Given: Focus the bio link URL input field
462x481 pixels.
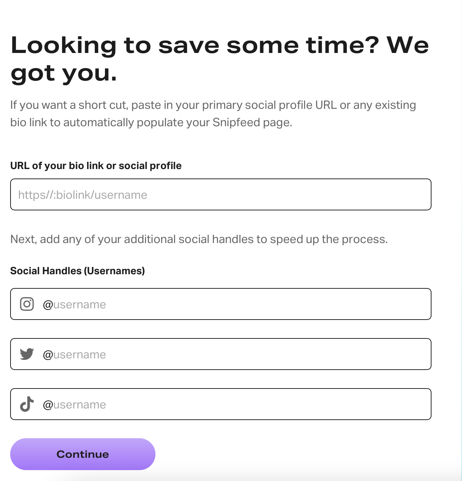Looking at the screenshot, I should click(220, 194).
